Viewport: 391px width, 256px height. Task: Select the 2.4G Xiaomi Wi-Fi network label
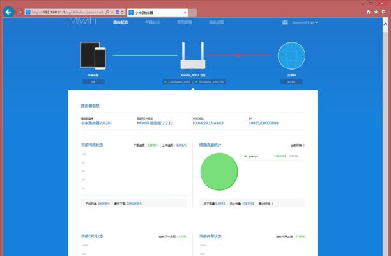click(178, 82)
